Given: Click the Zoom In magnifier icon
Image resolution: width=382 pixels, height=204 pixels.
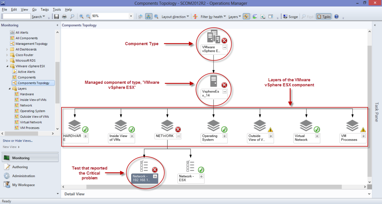Looking at the screenshot, I should [x=81, y=17].
